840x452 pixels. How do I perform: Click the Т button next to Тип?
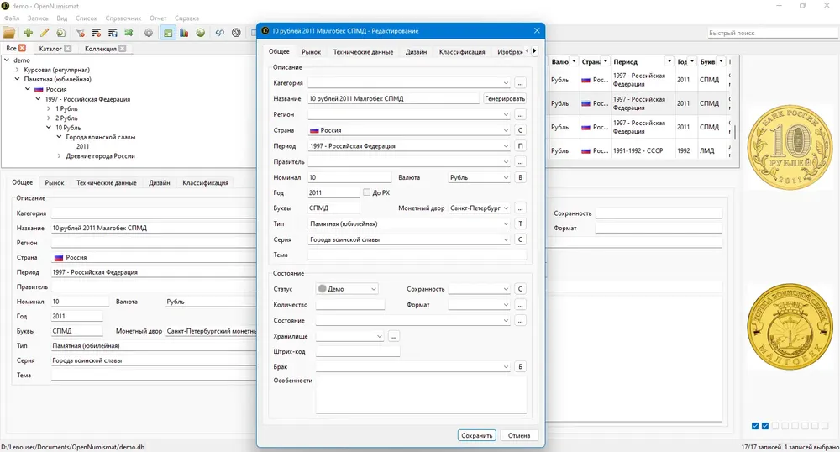[520, 223]
